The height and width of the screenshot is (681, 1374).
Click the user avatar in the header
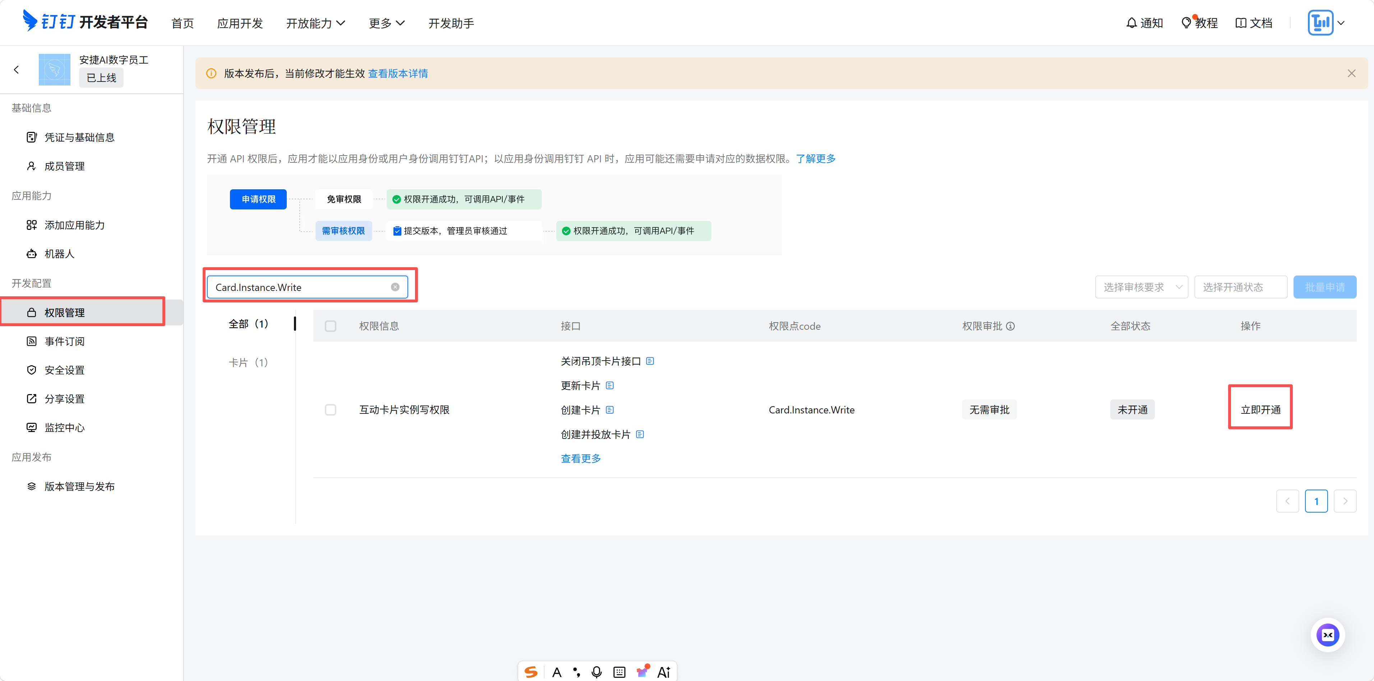pos(1320,23)
